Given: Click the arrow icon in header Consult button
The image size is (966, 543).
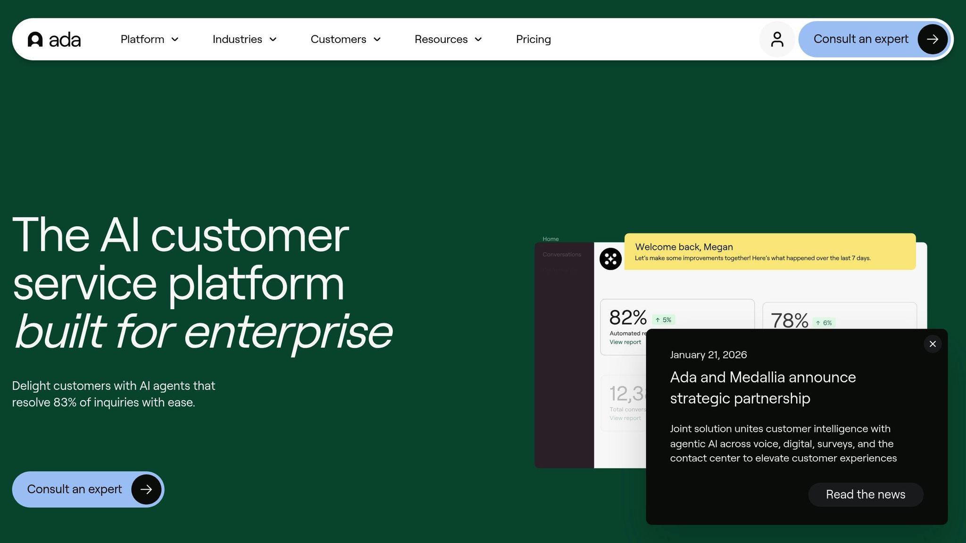Looking at the screenshot, I should point(932,39).
